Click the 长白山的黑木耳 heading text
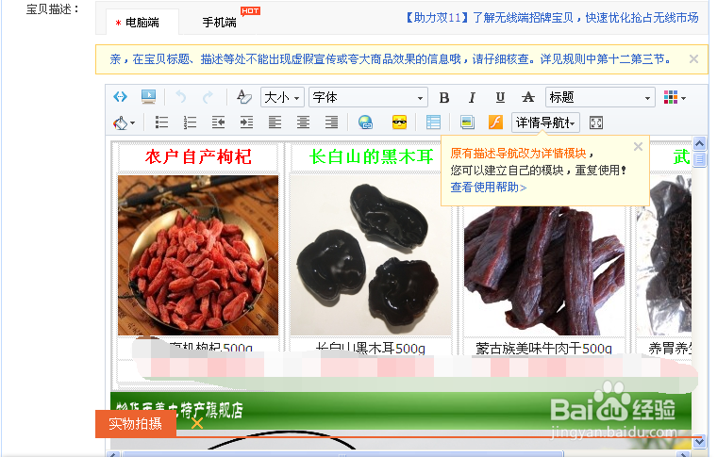This screenshot has height=457, width=717. 372,156
